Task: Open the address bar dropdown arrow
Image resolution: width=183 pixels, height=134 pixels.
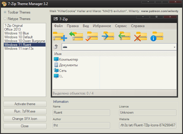Action: 174,47
